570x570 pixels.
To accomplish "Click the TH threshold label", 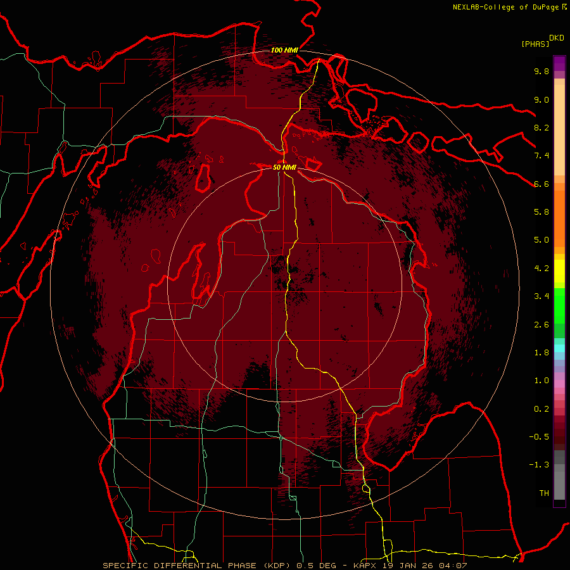I will tap(544, 493).
